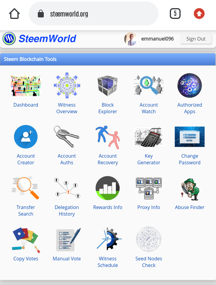The image size is (216, 285).
Task: Click the Dashboard text link
Action: pyautogui.click(x=25, y=105)
